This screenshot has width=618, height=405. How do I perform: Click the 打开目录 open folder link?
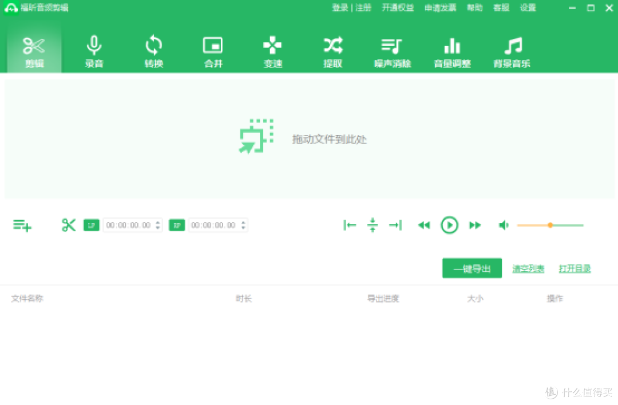click(x=575, y=269)
